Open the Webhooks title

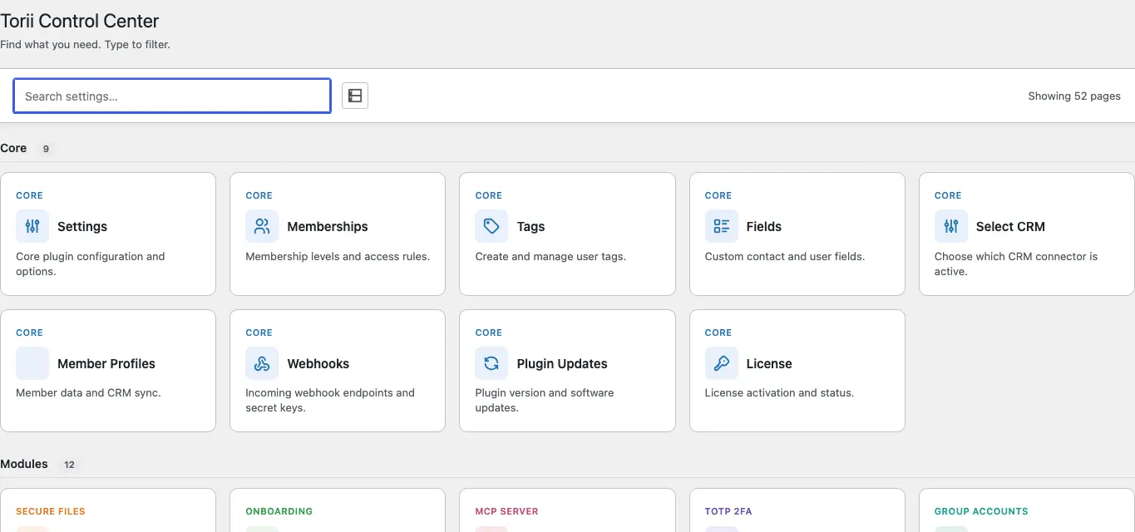(x=318, y=363)
